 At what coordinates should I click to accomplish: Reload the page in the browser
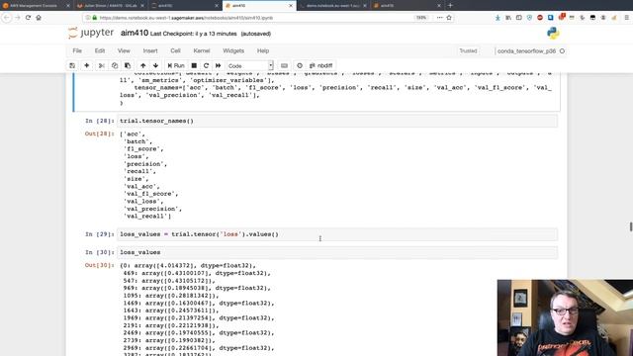click(28, 18)
